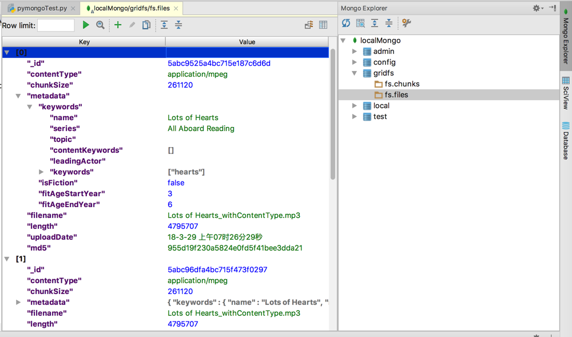Switch results to table view
572x337 pixels.
[x=323, y=25]
